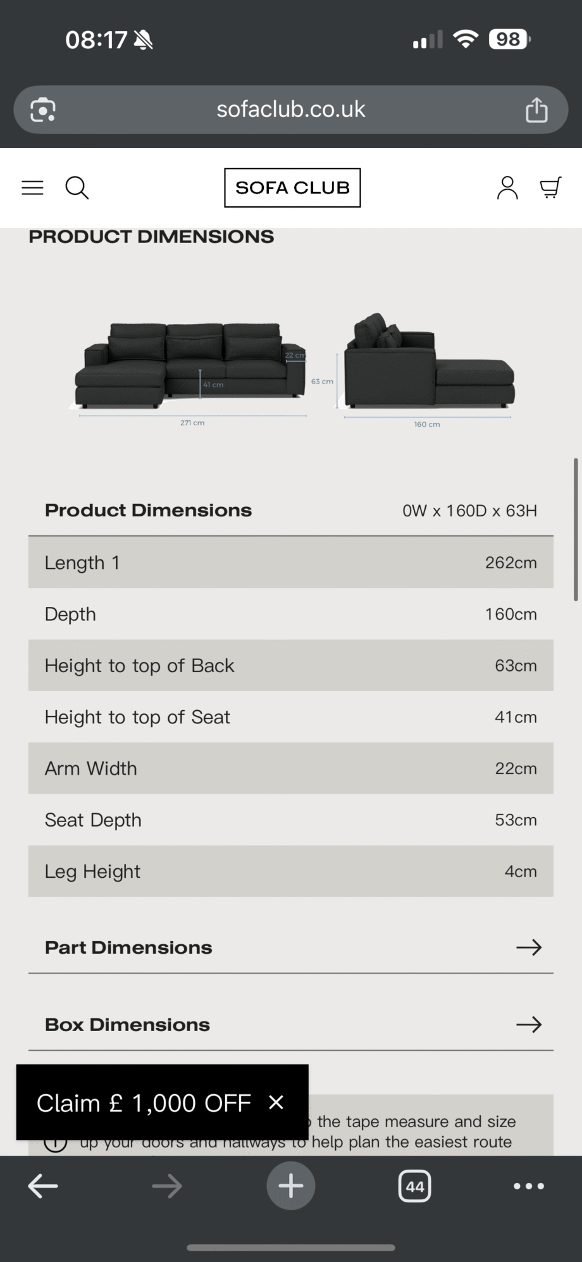Tap the sofaclub.co.uk address field
582x1262 pixels.
(x=291, y=109)
